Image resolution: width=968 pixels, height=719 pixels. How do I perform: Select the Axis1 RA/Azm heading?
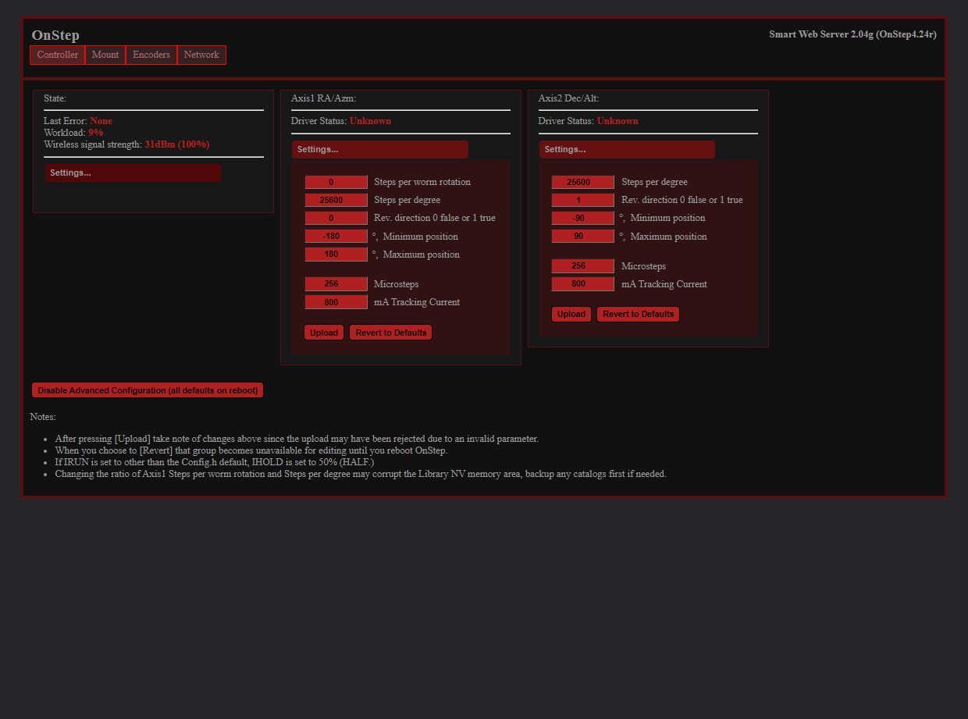coord(323,98)
